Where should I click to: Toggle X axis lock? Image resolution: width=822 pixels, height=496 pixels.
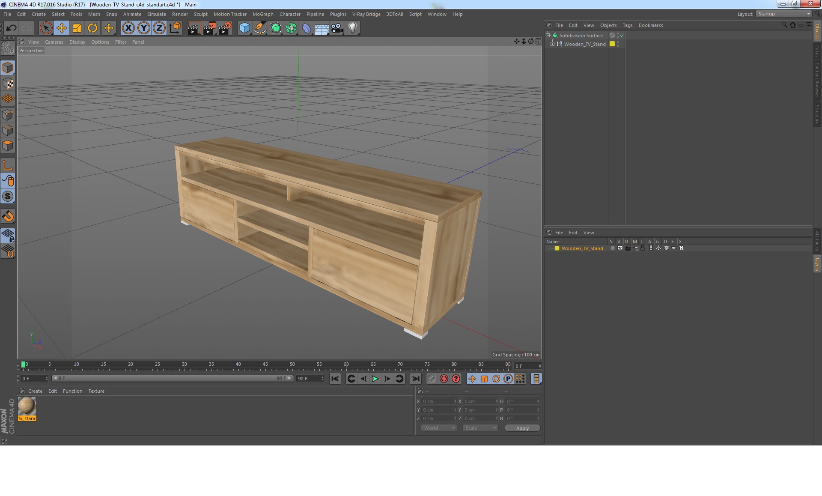pyautogui.click(x=128, y=28)
